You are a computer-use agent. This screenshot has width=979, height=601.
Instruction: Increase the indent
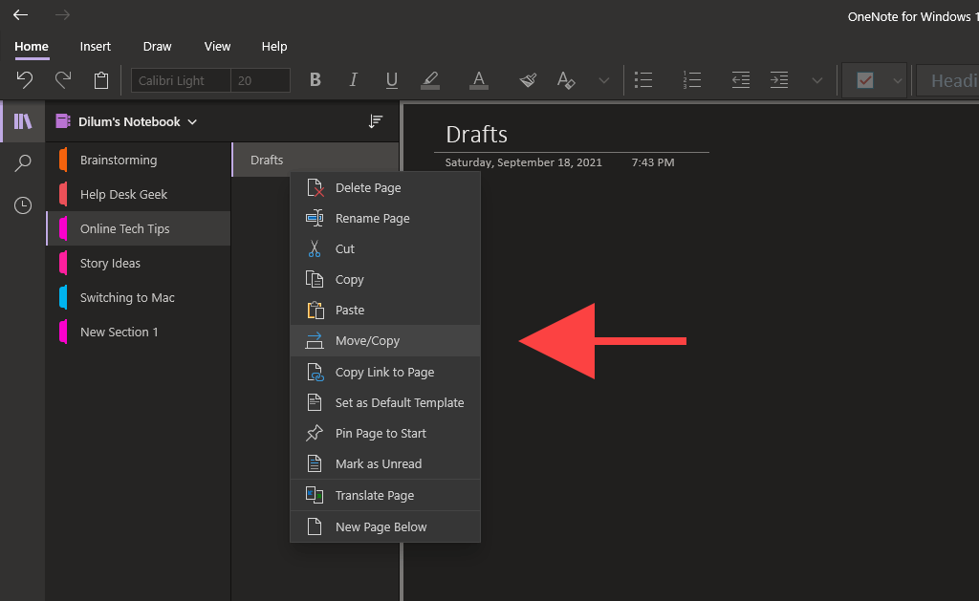778,80
